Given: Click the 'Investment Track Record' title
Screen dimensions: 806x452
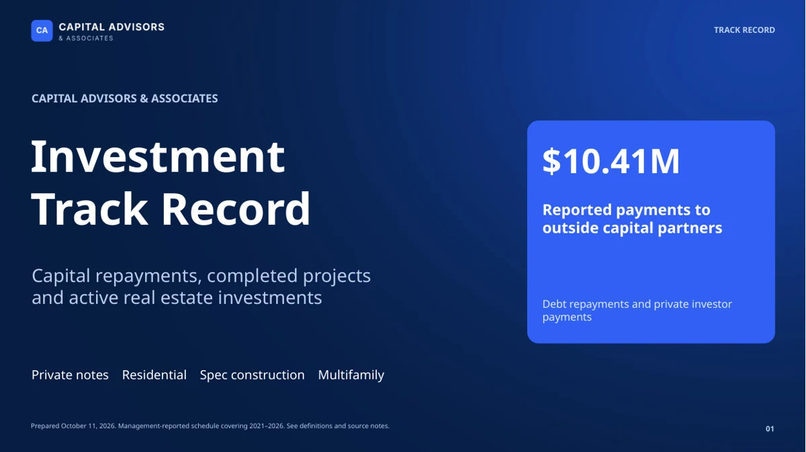Looking at the screenshot, I should 171,182.
